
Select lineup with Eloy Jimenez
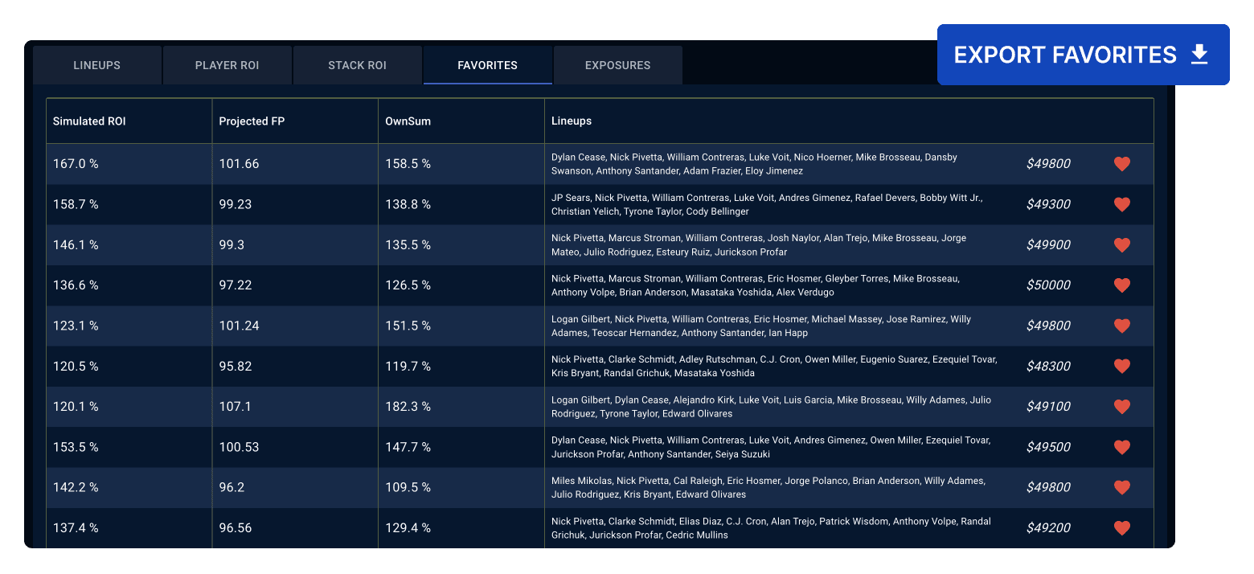[x=754, y=164]
